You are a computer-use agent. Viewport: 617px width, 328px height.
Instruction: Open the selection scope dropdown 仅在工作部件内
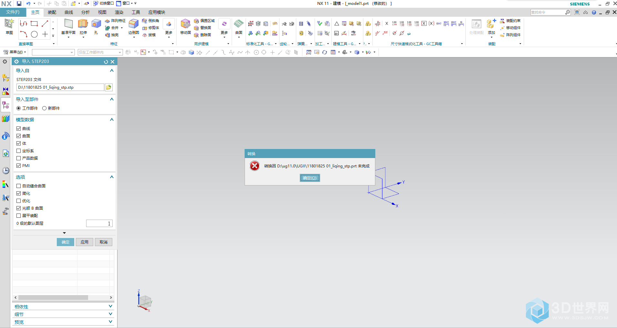100,52
